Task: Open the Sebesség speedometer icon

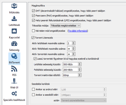Action: (14, 44)
